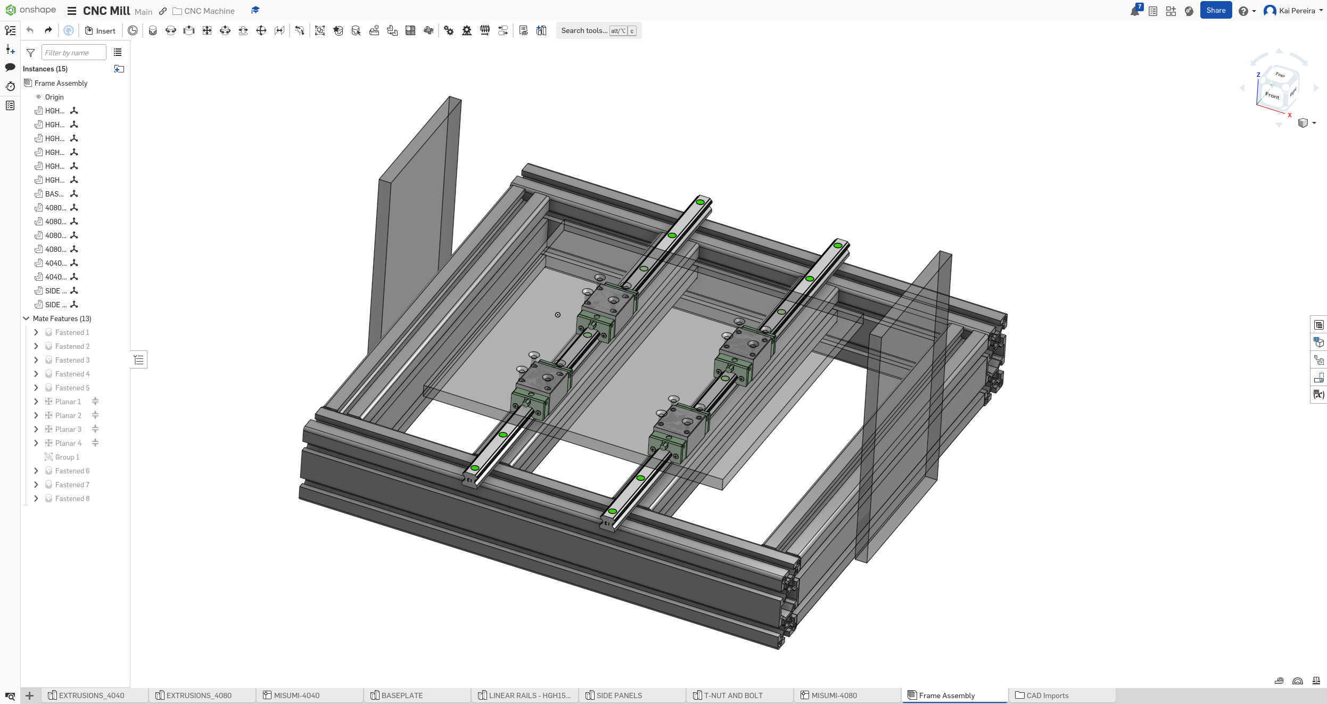Expand the Planar 4 mate
The image size is (1327, 704).
click(x=36, y=443)
